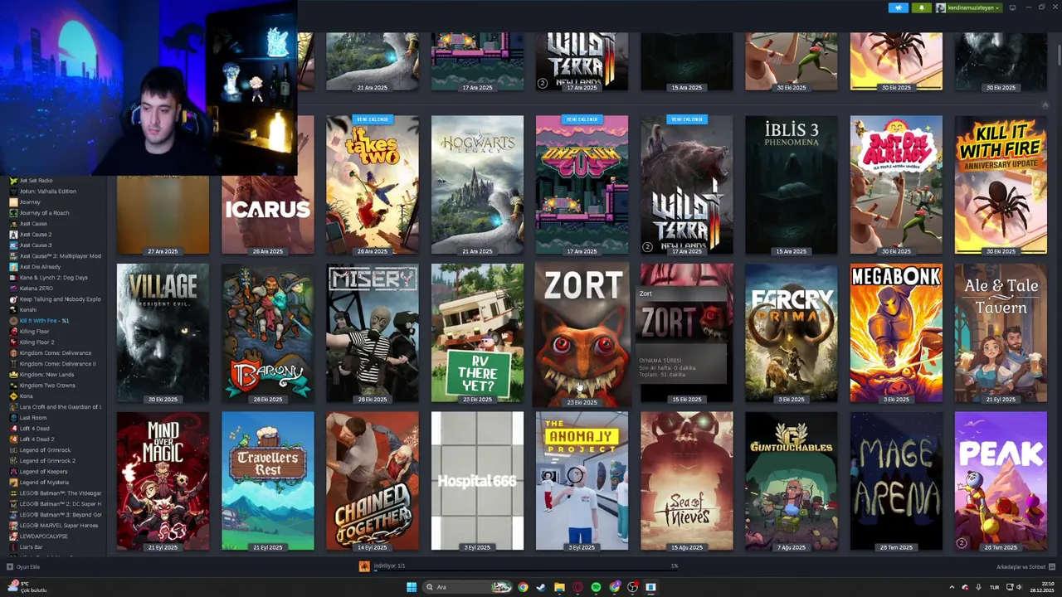Click Kingdom: New Lands crown icon

pos(12,375)
